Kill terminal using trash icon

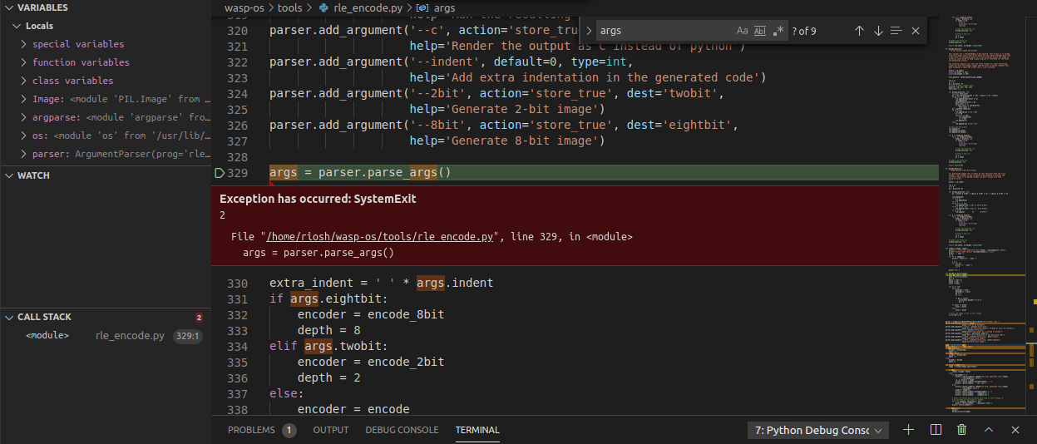pyautogui.click(x=962, y=430)
